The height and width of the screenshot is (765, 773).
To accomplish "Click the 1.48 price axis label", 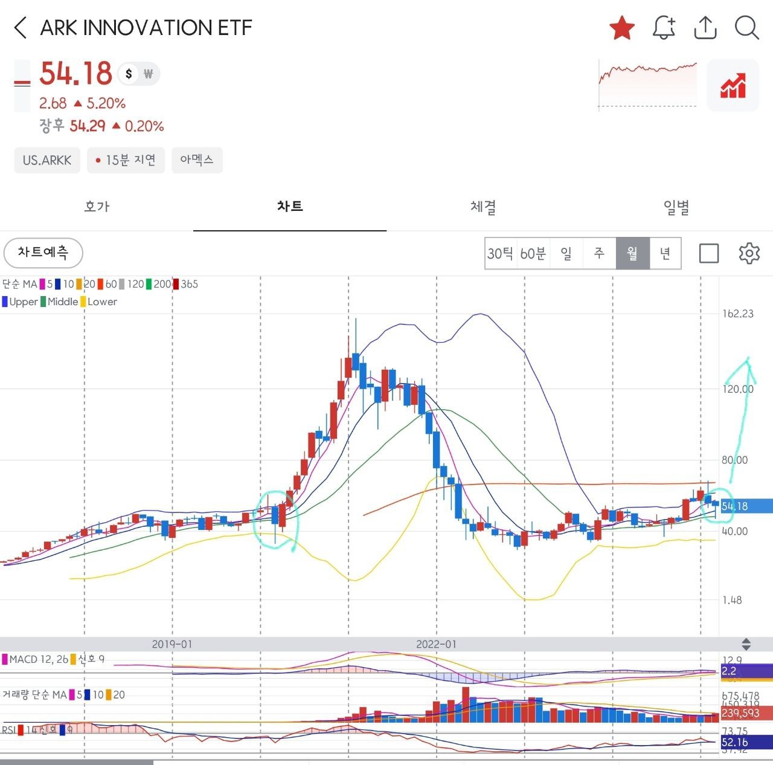I will 732,600.
